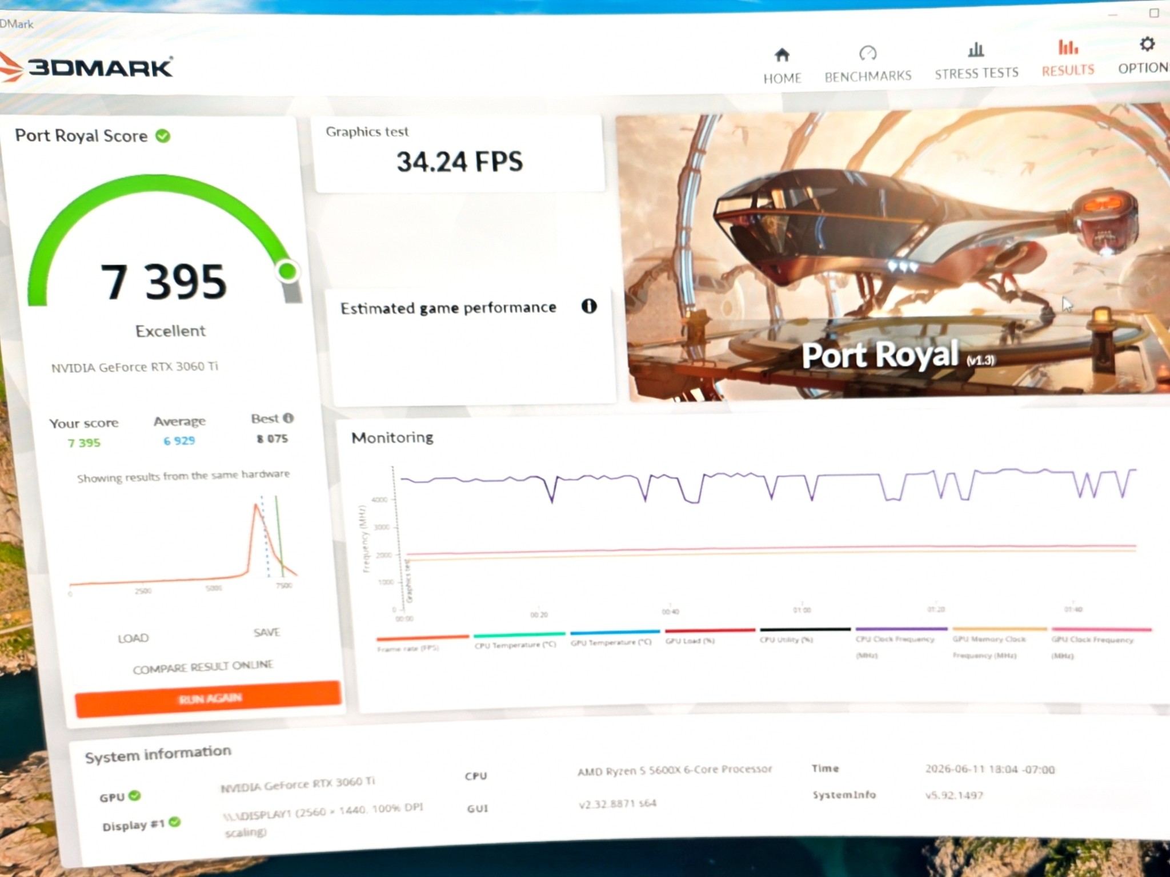Screen dimensions: 1170x877
Task: Toggle Frame rate (FPS) legend line
Action: [x=422, y=643]
